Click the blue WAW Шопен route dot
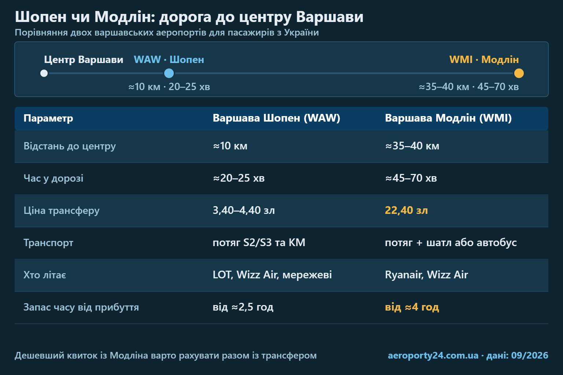The image size is (563, 375). pos(169,73)
